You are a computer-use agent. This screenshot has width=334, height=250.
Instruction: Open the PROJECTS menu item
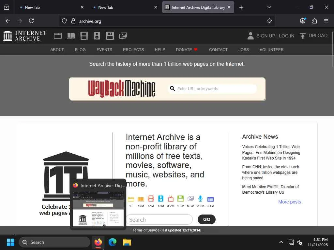[133, 50]
